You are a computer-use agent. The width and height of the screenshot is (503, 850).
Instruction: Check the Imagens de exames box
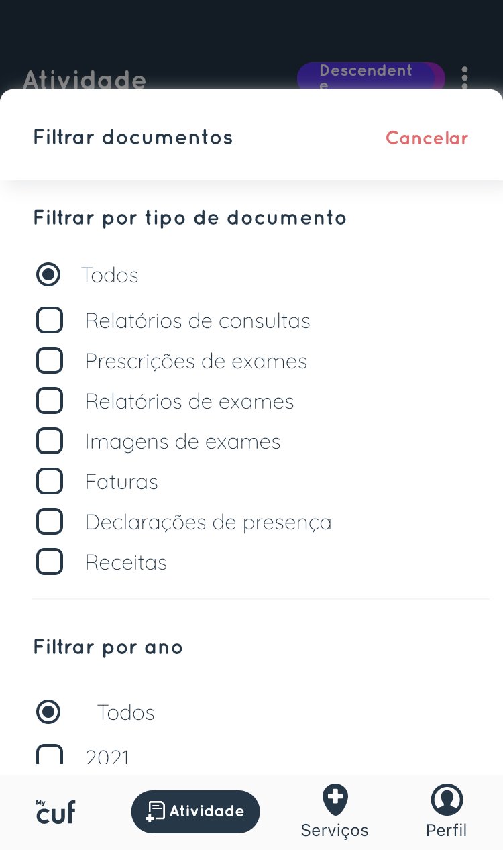click(x=50, y=441)
